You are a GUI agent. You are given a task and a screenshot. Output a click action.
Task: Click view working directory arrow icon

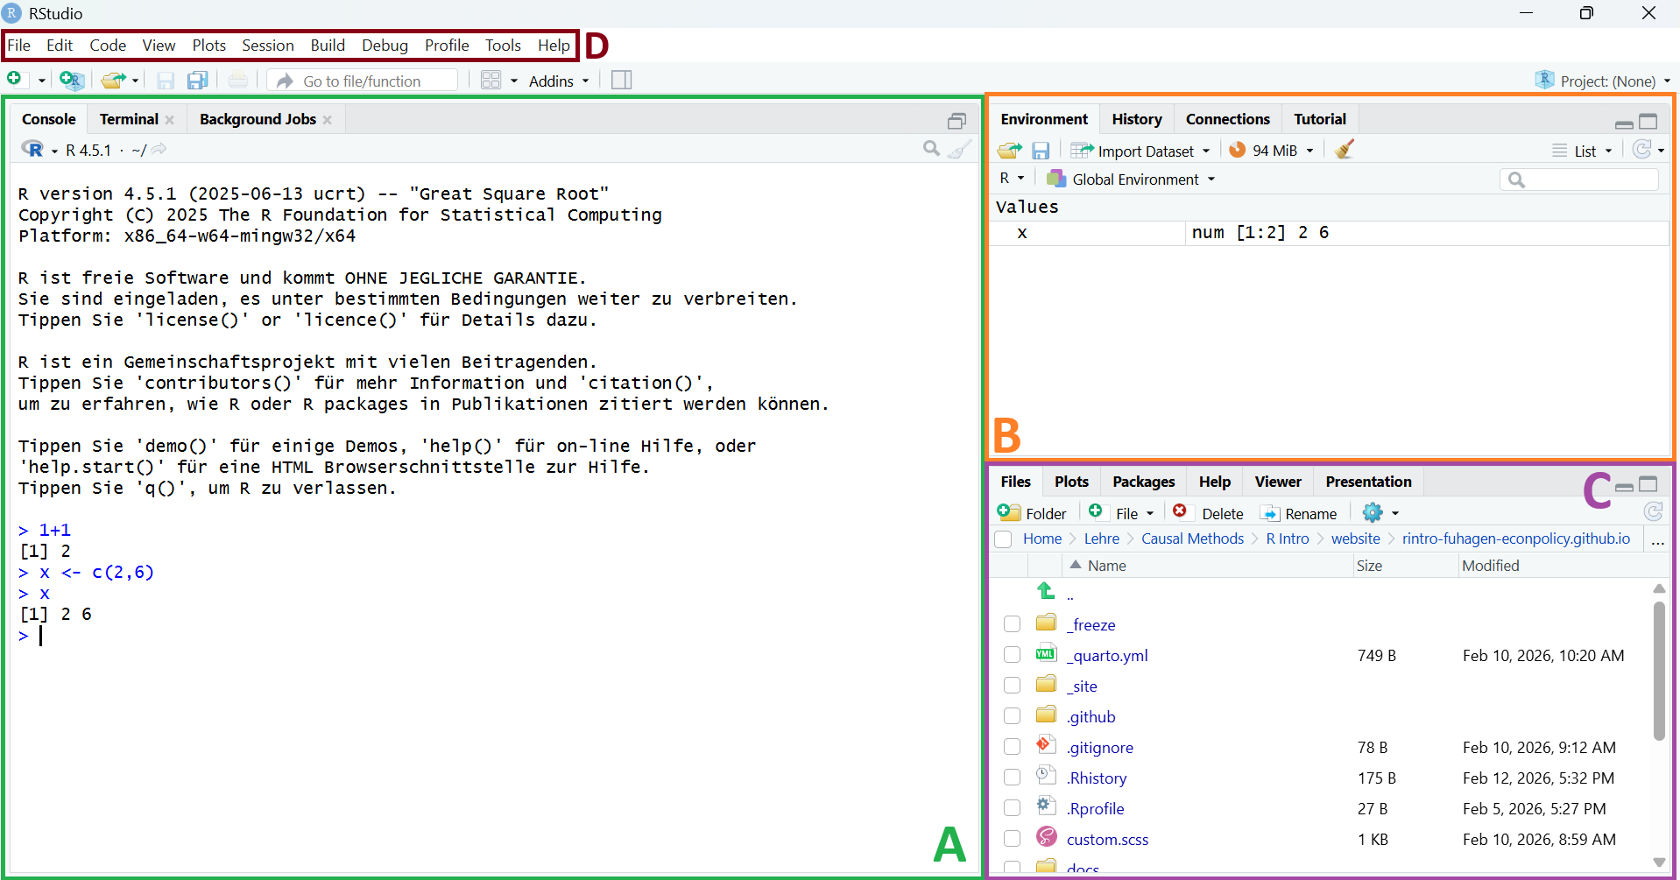pyautogui.click(x=159, y=150)
